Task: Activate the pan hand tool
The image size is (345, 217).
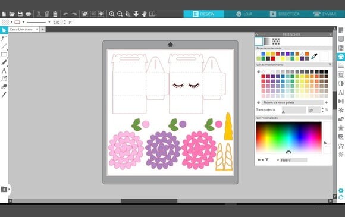Action: (x=144, y=14)
